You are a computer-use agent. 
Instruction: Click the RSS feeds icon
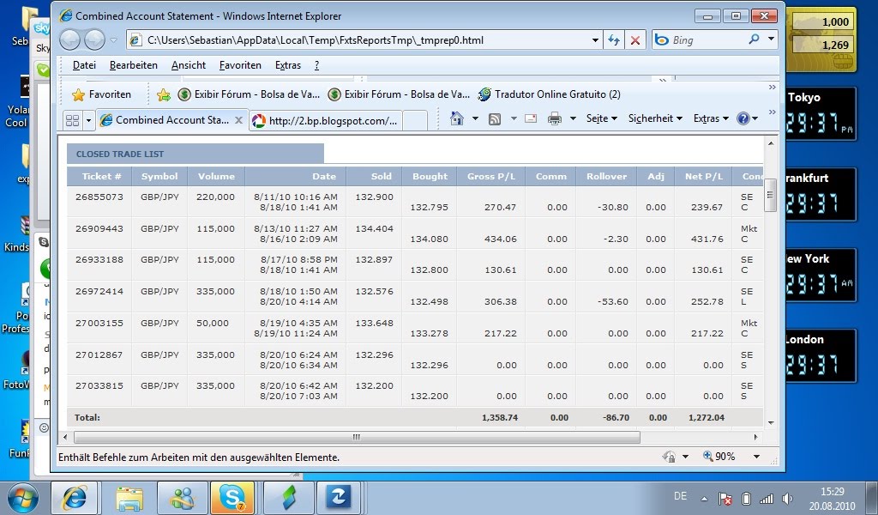pos(495,118)
